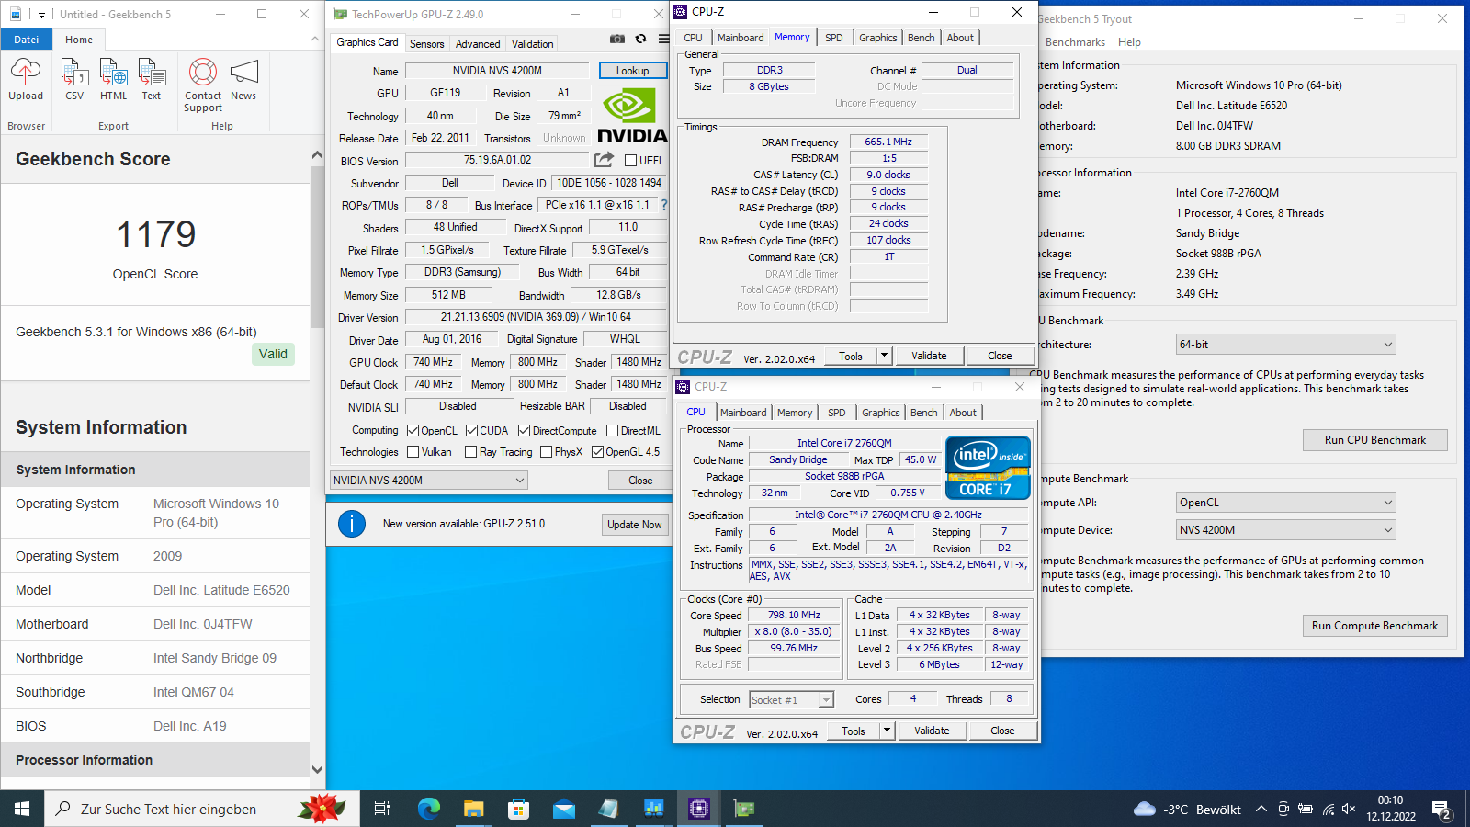Click the Intel Core i7 logo in CPU-Z
This screenshot has height=827, width=1470.
(x=988, y=468)
